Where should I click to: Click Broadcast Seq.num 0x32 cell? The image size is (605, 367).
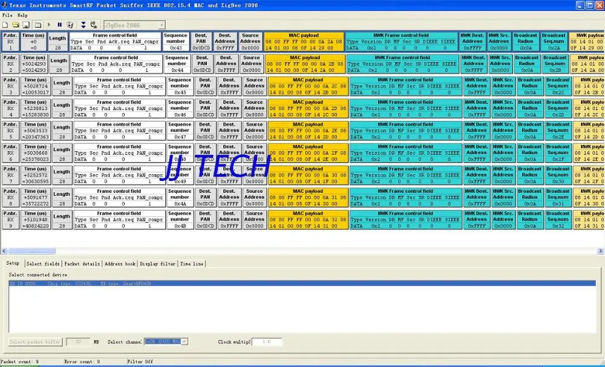pyautogui.click(x=558, y=219)
